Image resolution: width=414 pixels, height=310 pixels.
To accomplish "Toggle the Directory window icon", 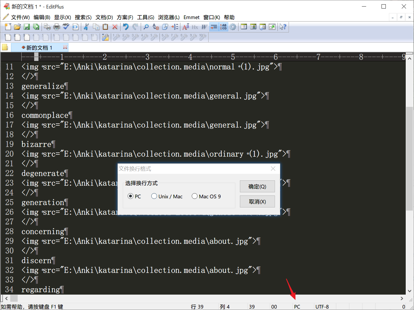I will coord(253,27).
